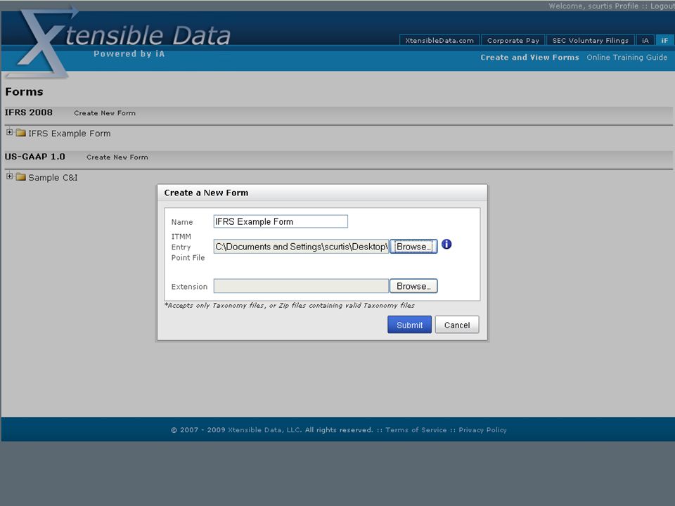Viewport: 675px width, 506px height.
Task: Submit the new form
Action: pos(409,325)
